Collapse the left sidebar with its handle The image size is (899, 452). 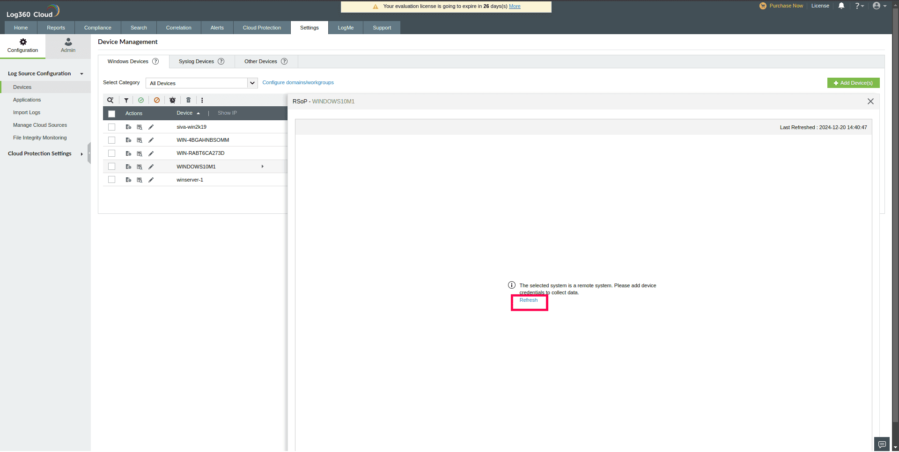(x=89, y=153)
